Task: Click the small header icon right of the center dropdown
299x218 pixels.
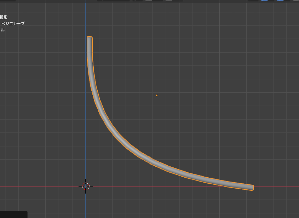Action: [x=137, y=1]
